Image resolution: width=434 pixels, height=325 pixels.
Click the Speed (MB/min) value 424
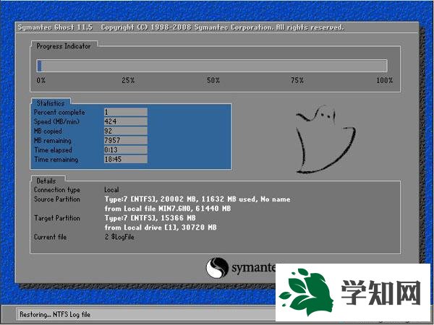tap(126, 121)
